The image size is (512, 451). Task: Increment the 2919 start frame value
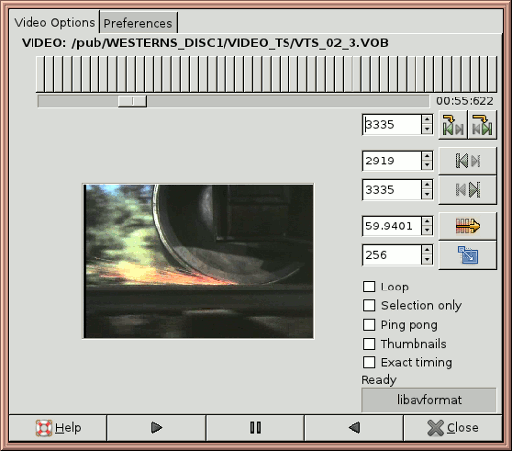(427, 156)
